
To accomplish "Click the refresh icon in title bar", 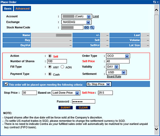I will pos(154,2).
